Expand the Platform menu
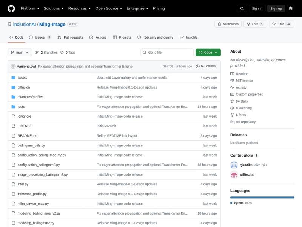This screenshot has height=227, width=302. tap(30, 8)
